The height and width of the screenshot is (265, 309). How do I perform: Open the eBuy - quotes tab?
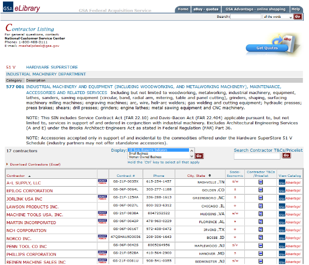coord(206,9)
